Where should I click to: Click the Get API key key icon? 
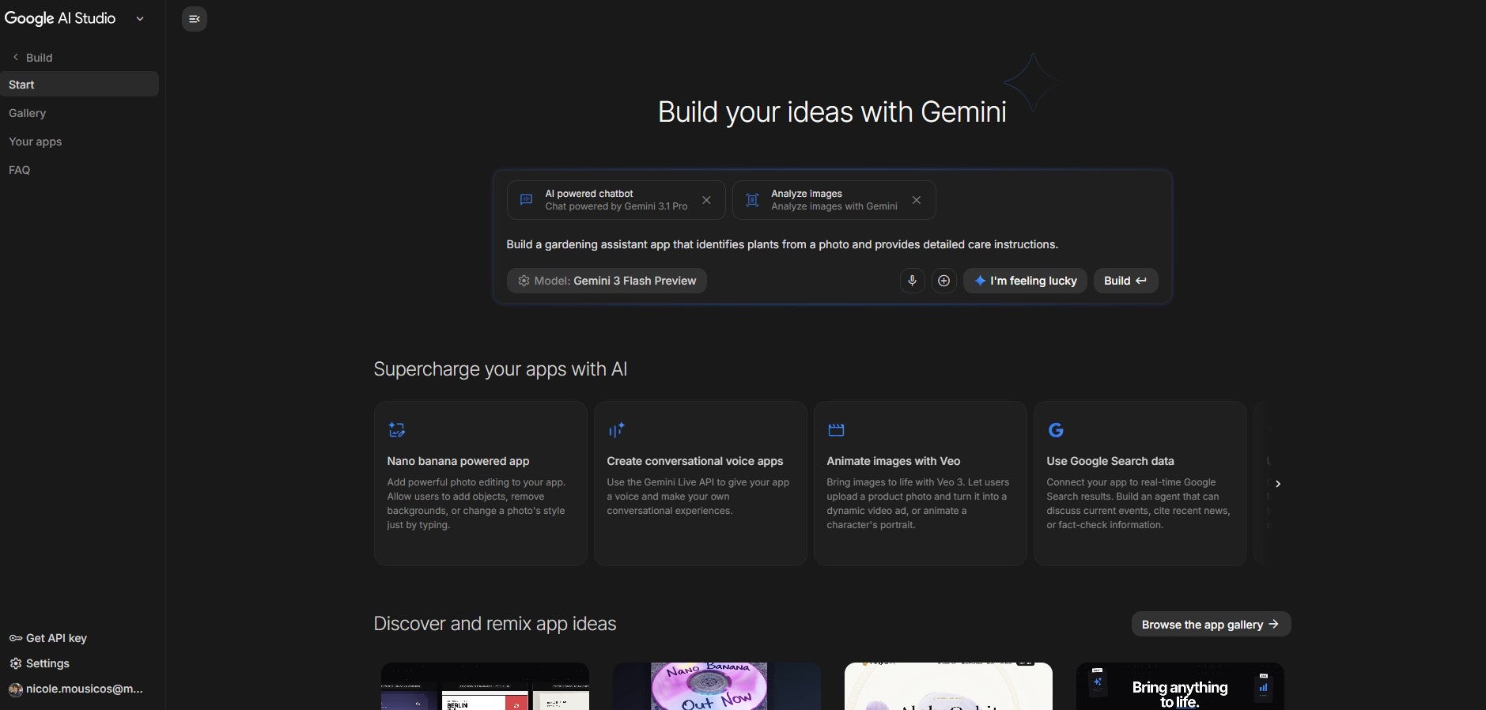16,638
